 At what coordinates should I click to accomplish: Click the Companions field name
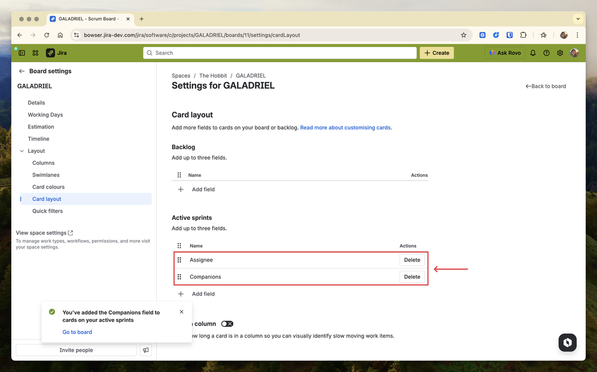pyautogui.click(x=205, y=276)
